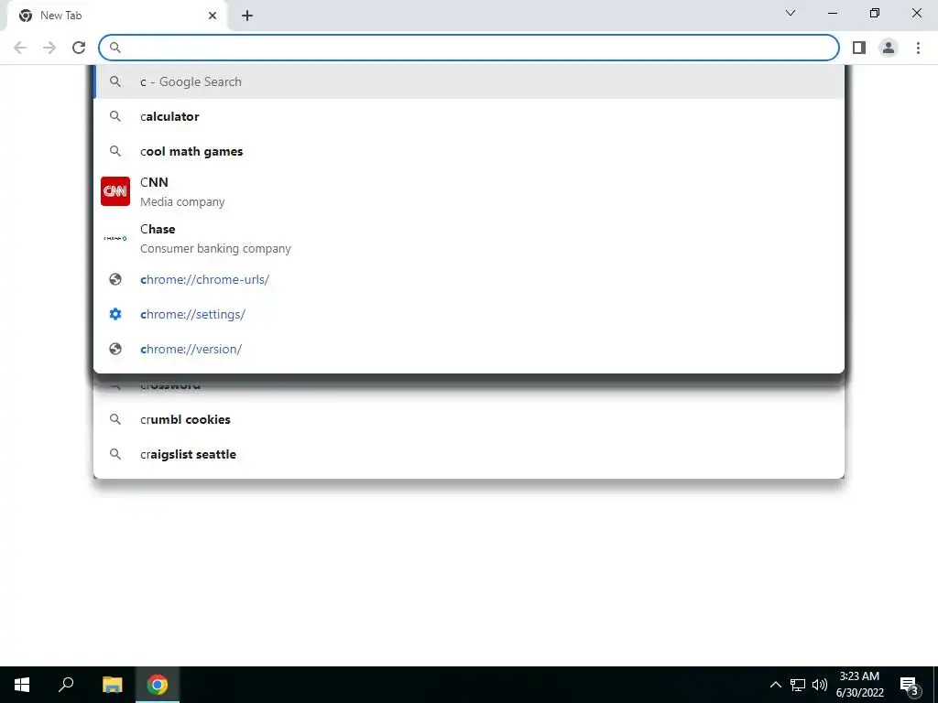Click the forward navigation arrow

pyautogui.click(x=49, y=48)
